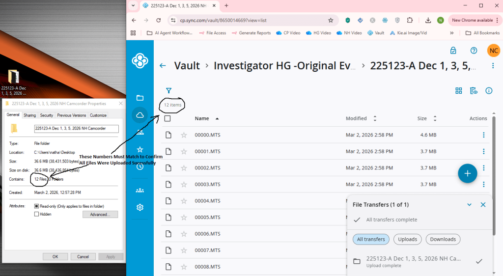Click the folder name field in Properties
The width and height of the screenshot is (503, 276).
(x=76, y=129)
